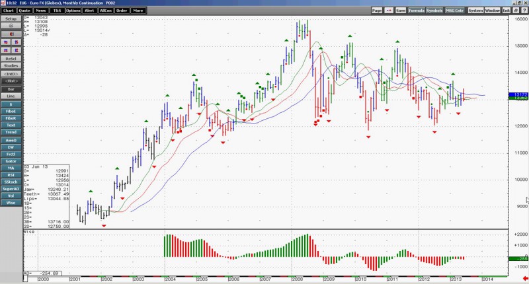Image resolution: width=529 pixels, height=284 pixels.
Task: Open the Quote menu
Action: point(24,11)
